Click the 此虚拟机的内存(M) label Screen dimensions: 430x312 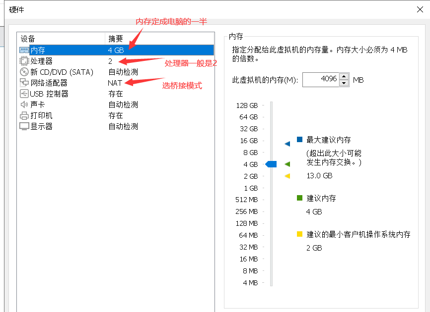265,80
